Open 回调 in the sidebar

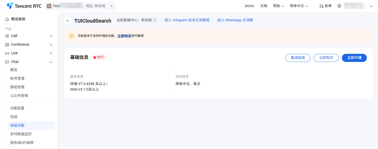(14, 117)
